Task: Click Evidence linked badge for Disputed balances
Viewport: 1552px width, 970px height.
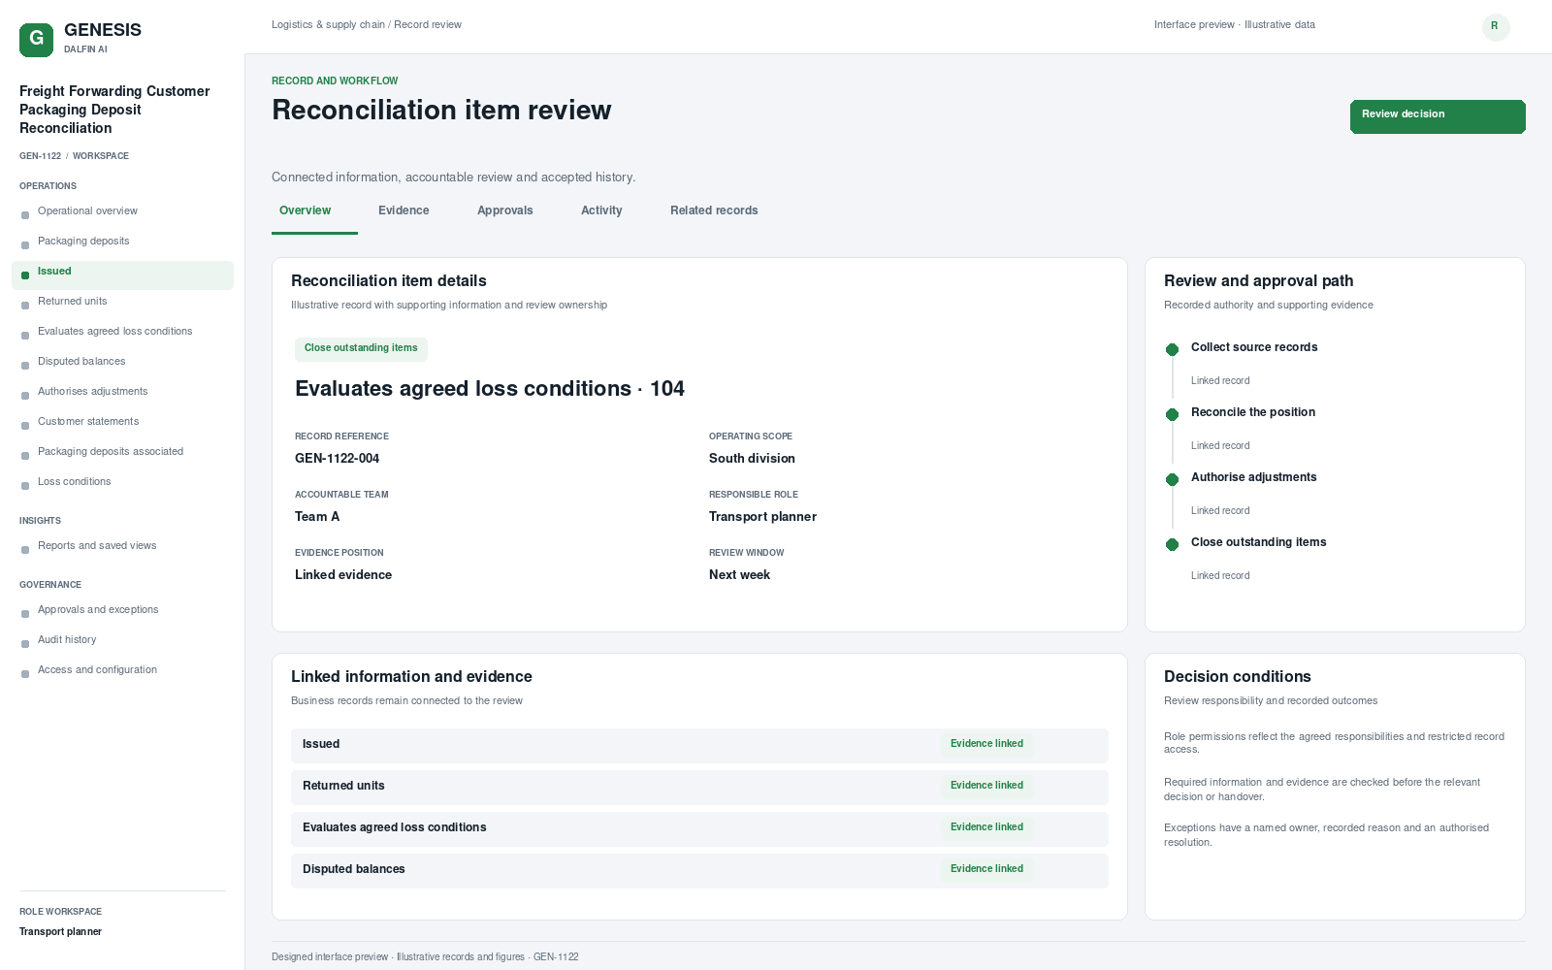Action: tap(986, 869)
